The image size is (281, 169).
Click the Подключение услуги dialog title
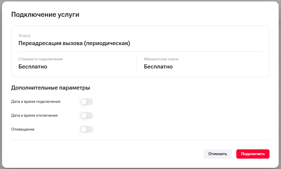click(x=45, y=15)
